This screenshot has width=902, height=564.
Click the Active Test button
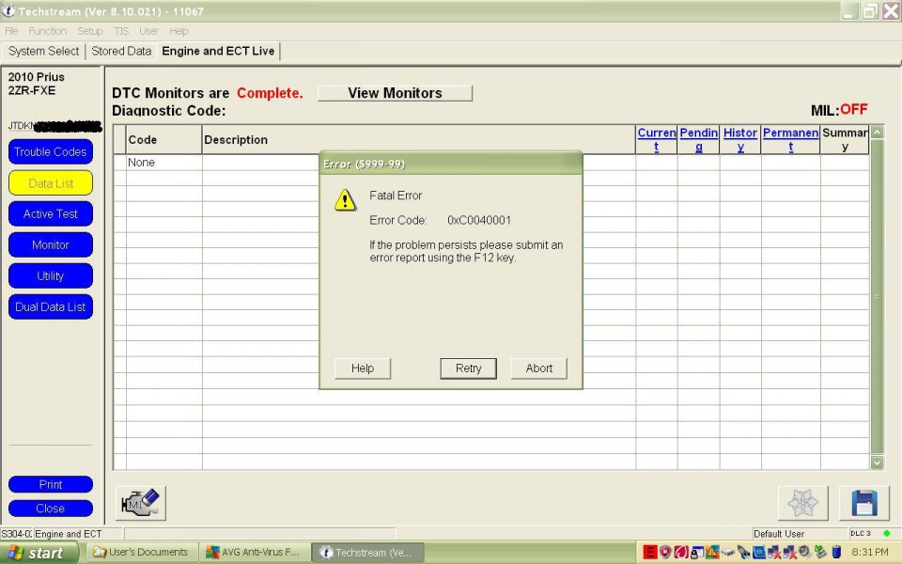point(51,214)
